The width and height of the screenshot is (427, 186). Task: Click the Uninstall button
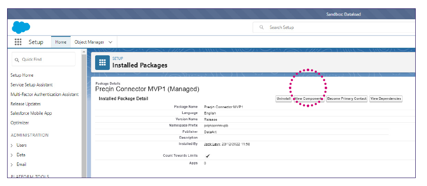(x=284, y=98)
